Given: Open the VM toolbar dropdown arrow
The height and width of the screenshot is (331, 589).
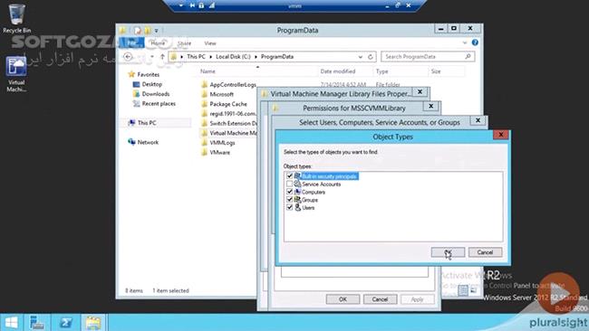Looking at the screenshot, I should pyautogui.click(x=181, y=5).
